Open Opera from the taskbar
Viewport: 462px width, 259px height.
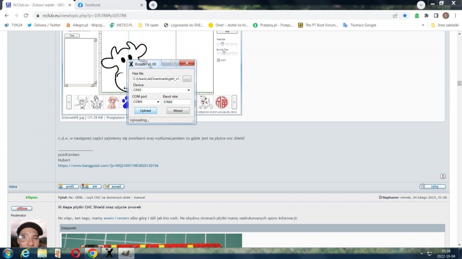click(76, 253)
